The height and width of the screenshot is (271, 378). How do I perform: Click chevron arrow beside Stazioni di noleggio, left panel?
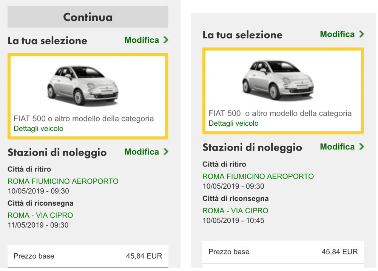[166, 152]
